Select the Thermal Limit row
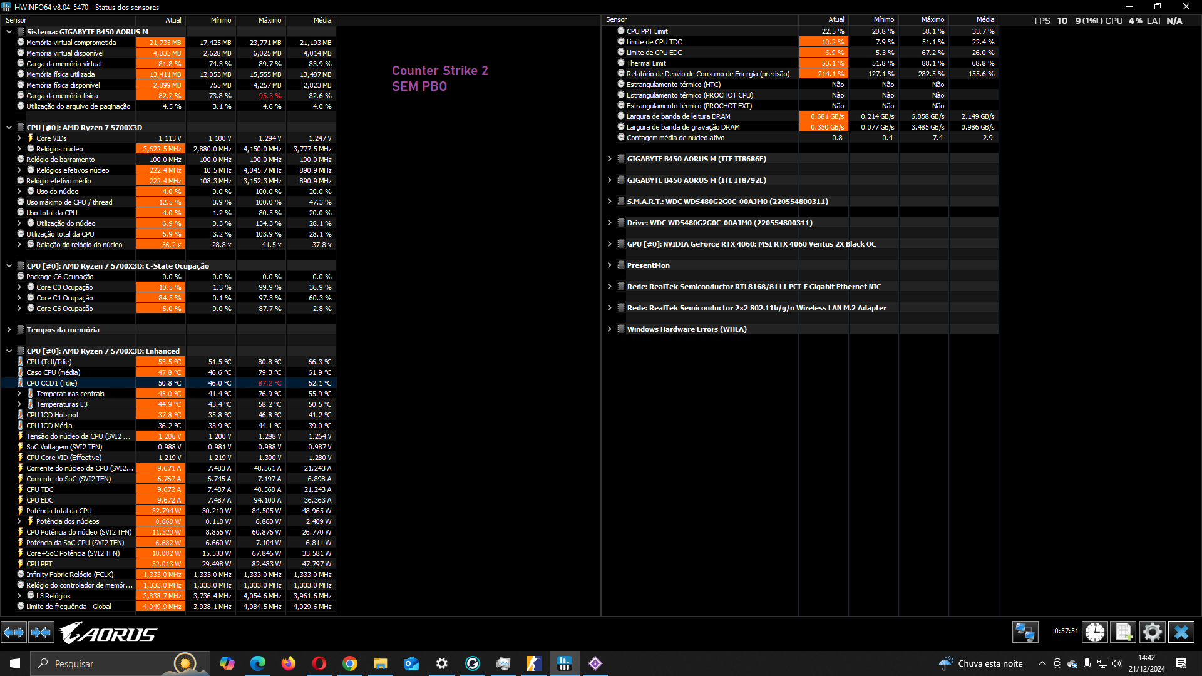This screenshot has width=1202, height=676. point(800,63)
